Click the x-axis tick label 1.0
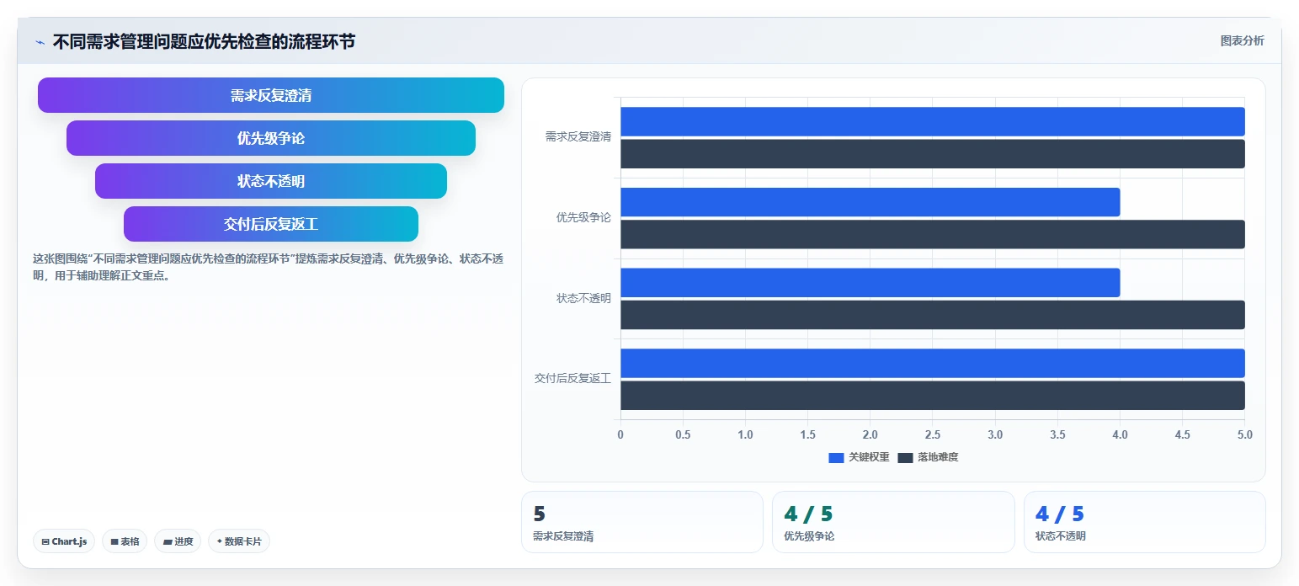The image size is (1299, 586). pyautogui.click(x=745, y=435)
